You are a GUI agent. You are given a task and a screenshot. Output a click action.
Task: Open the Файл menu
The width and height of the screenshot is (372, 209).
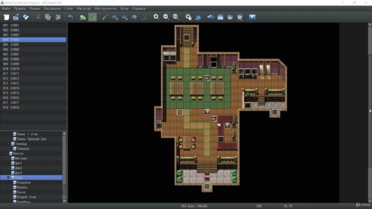(x=6, y=9)
